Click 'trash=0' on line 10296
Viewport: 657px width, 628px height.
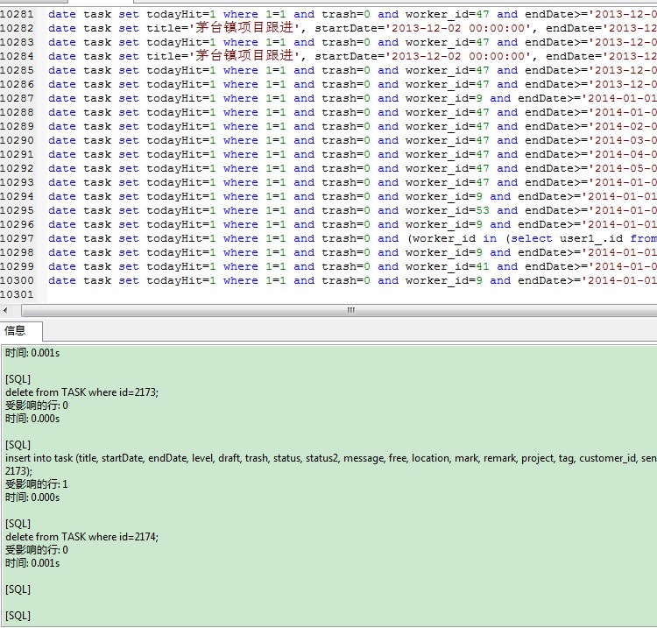[x=346, y=224]
